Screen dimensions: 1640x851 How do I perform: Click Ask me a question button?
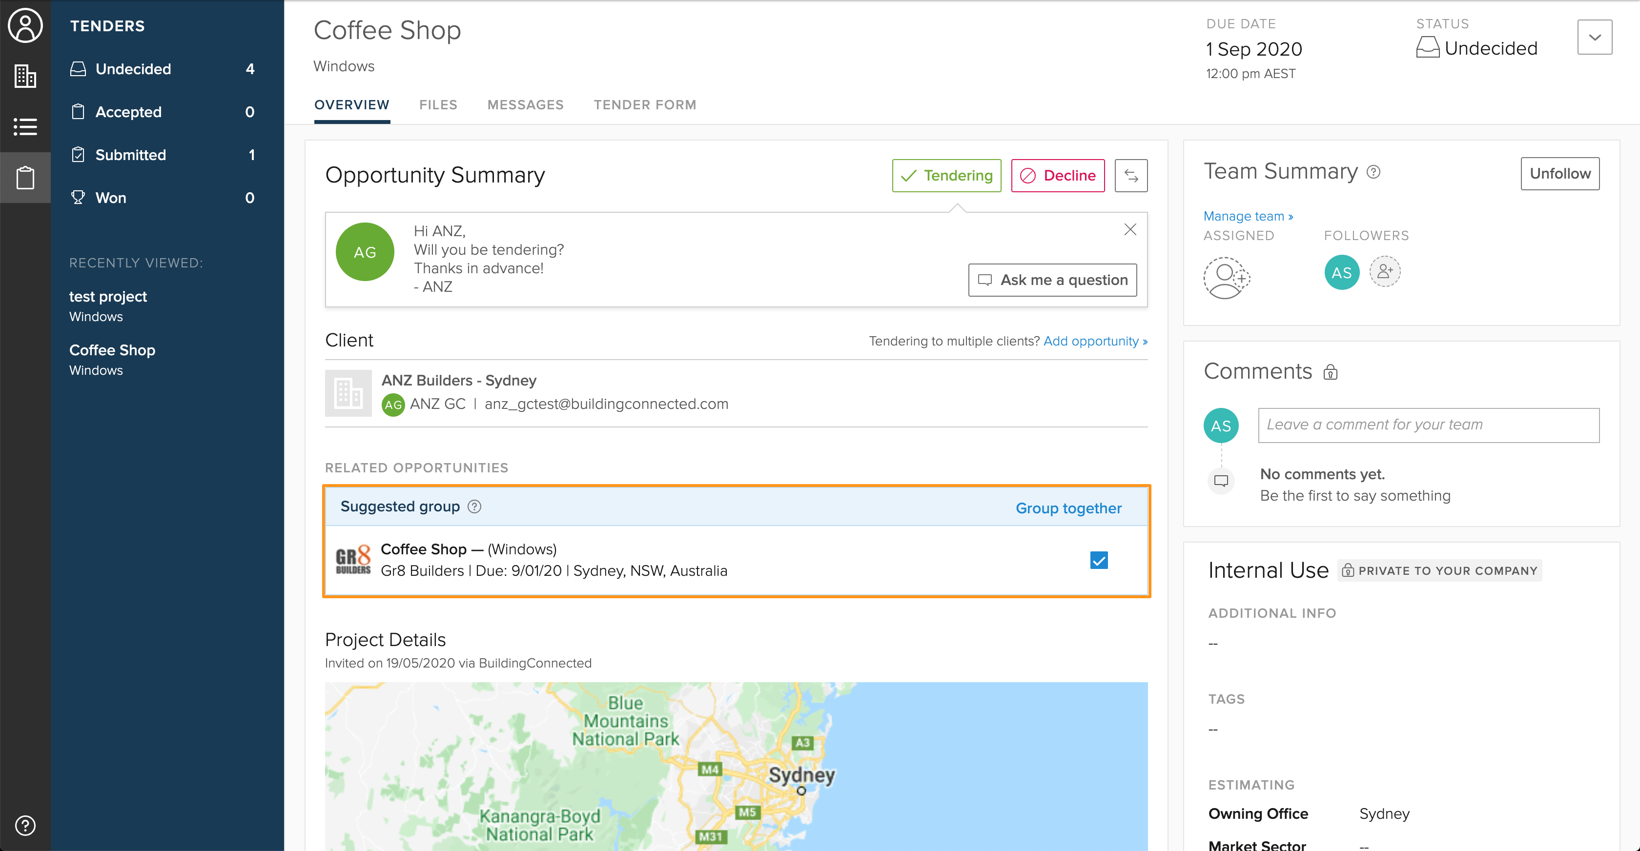click(x=1052, y=280)
